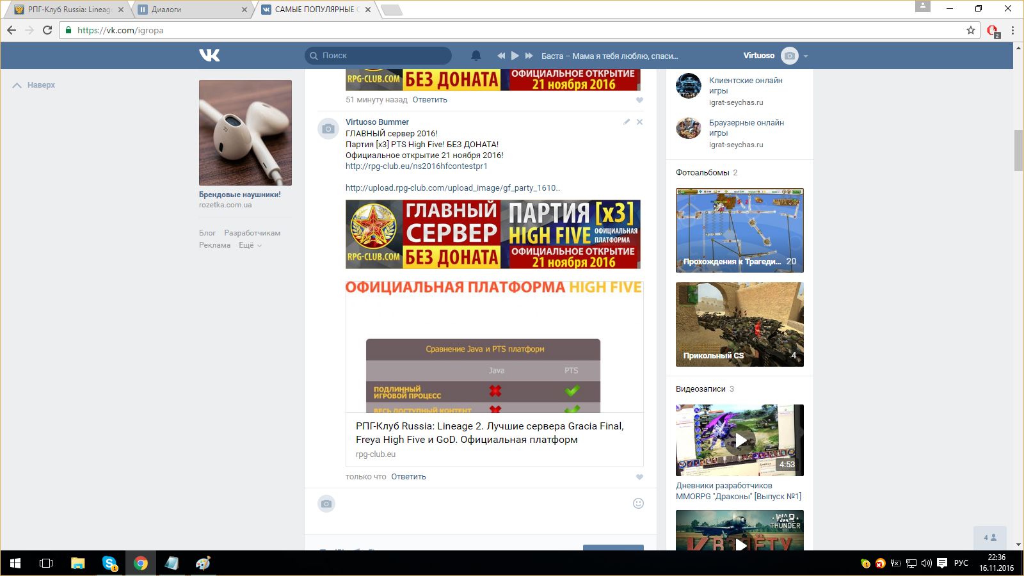Open File Explorer from taskbar

78,563
